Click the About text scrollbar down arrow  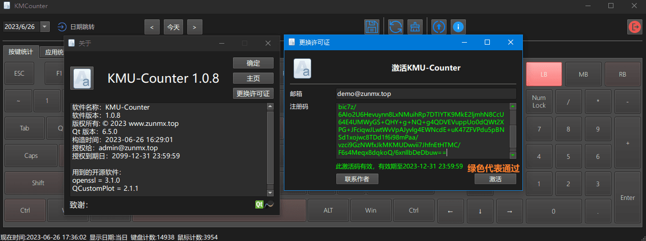tap(270, 192)
